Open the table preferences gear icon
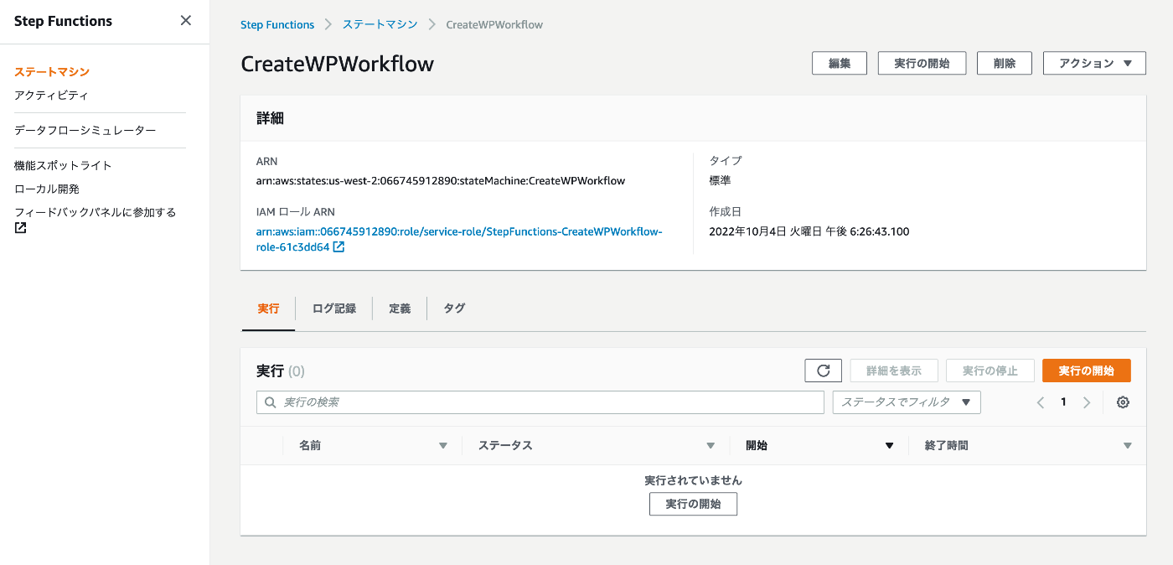Viewport: 1173px width, 565px height. (1123, 402)
